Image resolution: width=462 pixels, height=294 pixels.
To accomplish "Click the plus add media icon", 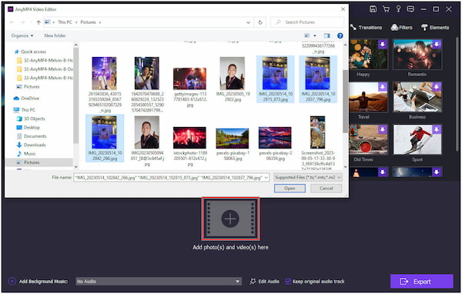I will point(230,219).
